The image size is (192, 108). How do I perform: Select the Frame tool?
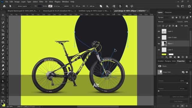click(3, 34)
